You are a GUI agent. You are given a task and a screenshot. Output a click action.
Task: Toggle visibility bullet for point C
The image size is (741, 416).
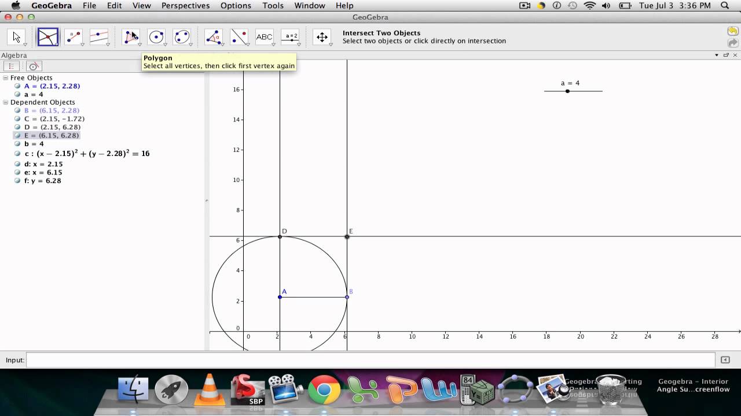(x=17, y=119)
